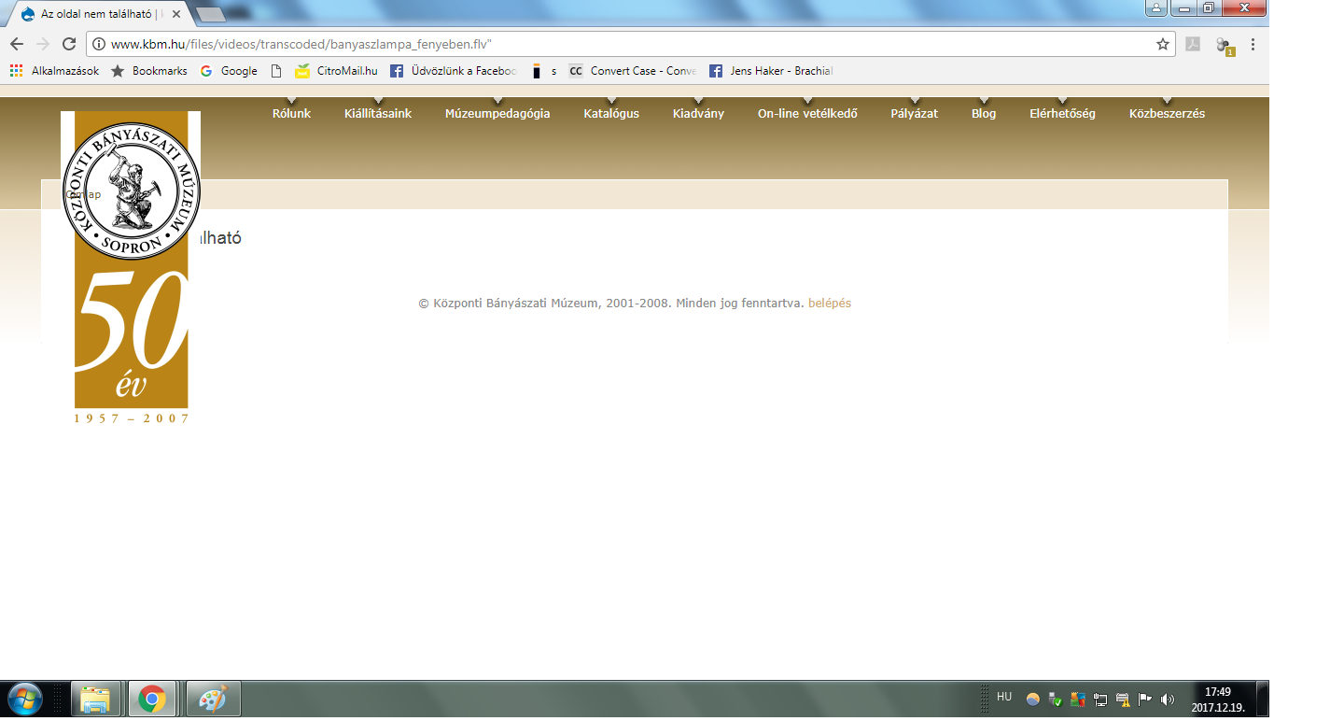Open the Alkalmazások apps shortcut

pyautogui.click(x=54, y=71)
